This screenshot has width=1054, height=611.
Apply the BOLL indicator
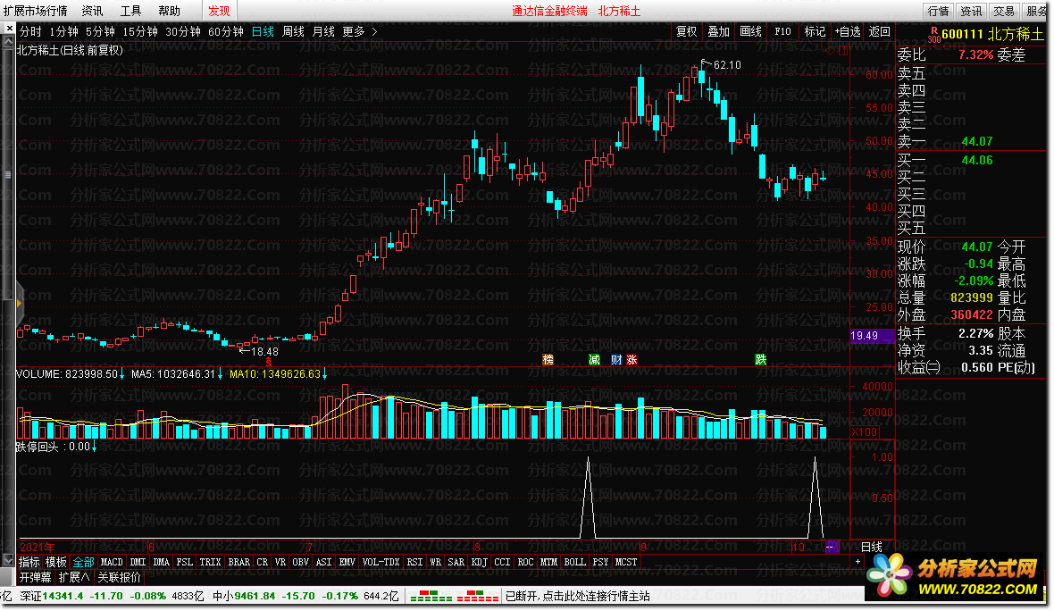coord(574,562)
